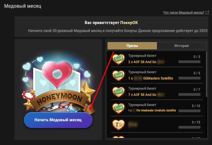Open the Что такое Медовый месяц? link
The width and height of the screenshot is (212, 145).
click(184, 13)
